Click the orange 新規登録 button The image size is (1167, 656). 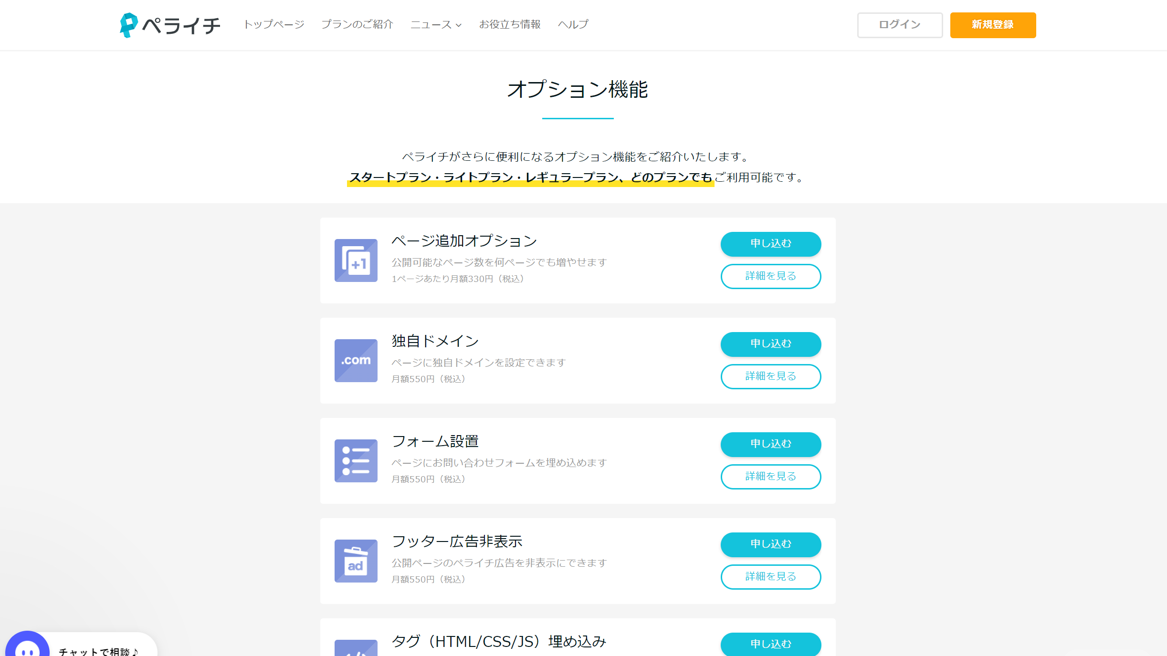click(993, 25)
